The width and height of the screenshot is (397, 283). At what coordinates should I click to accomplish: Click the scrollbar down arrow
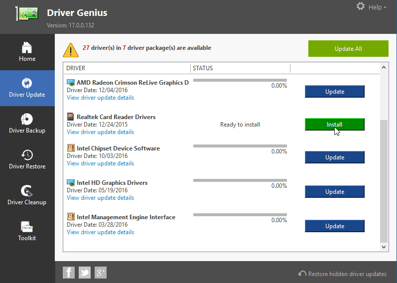(384, 247)
